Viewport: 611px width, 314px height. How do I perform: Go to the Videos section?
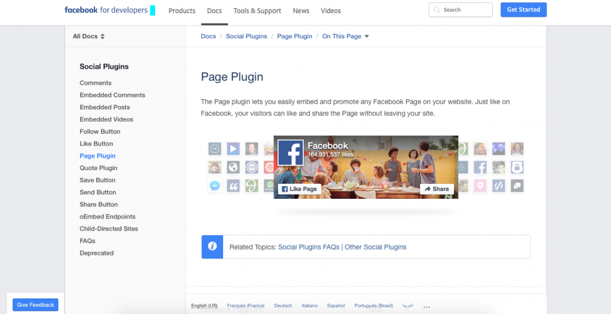point(331,11)
